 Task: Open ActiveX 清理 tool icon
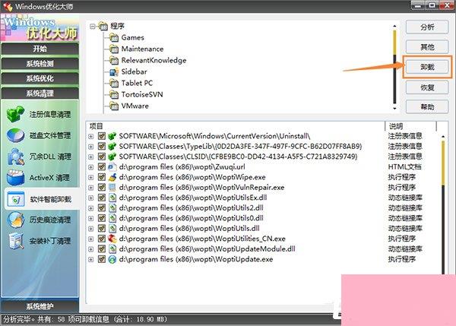coord(16,178)
